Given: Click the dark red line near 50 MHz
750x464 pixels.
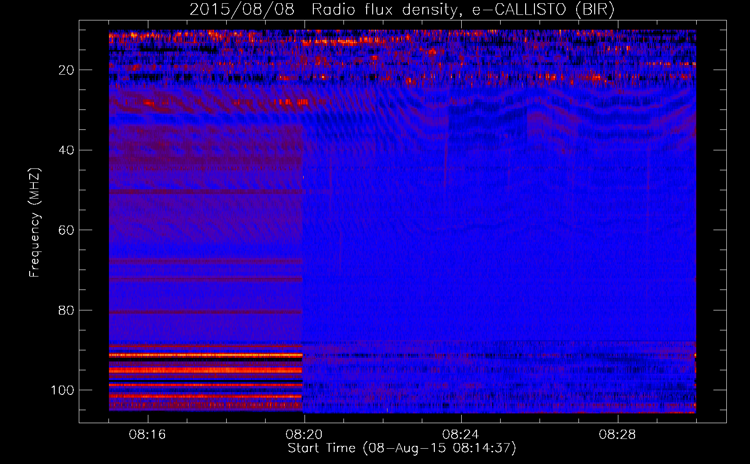Looking at the screenshot, I should [206, 191].
